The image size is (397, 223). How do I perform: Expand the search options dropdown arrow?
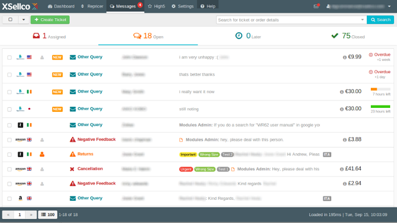coord(362,20)
